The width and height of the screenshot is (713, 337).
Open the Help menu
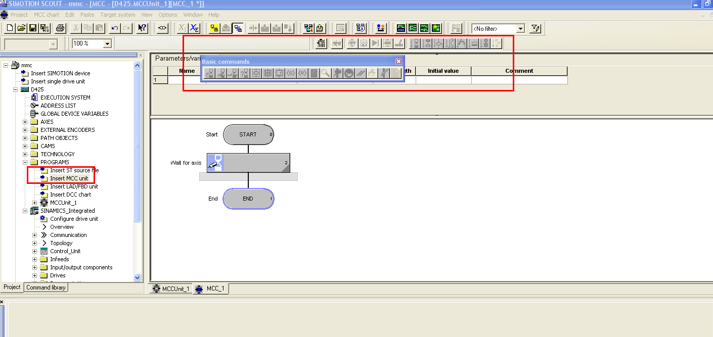214,15
